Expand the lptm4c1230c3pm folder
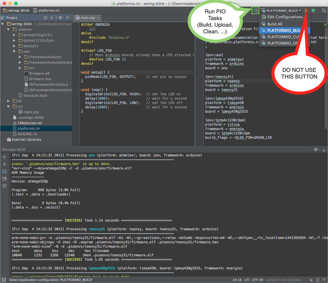Viewport: 328px width, 283px height. pyautogui.click(x=14, y=40)
